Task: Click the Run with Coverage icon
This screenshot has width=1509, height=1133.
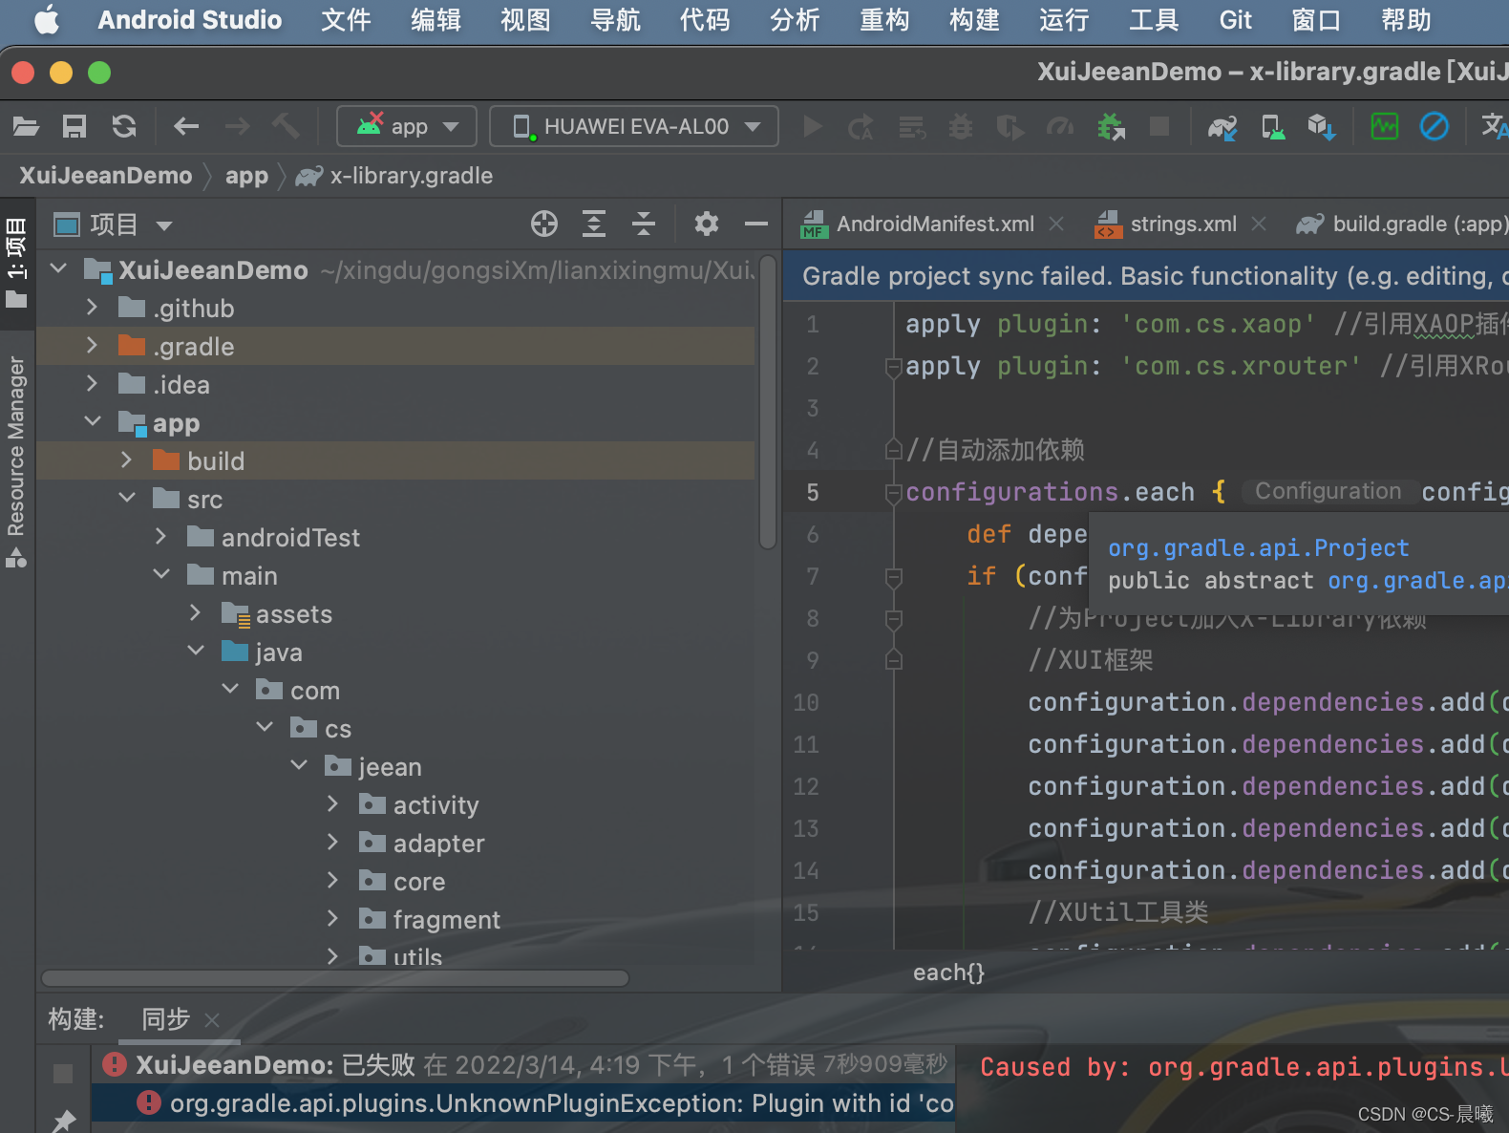Action: click(x=1010, y=126)
